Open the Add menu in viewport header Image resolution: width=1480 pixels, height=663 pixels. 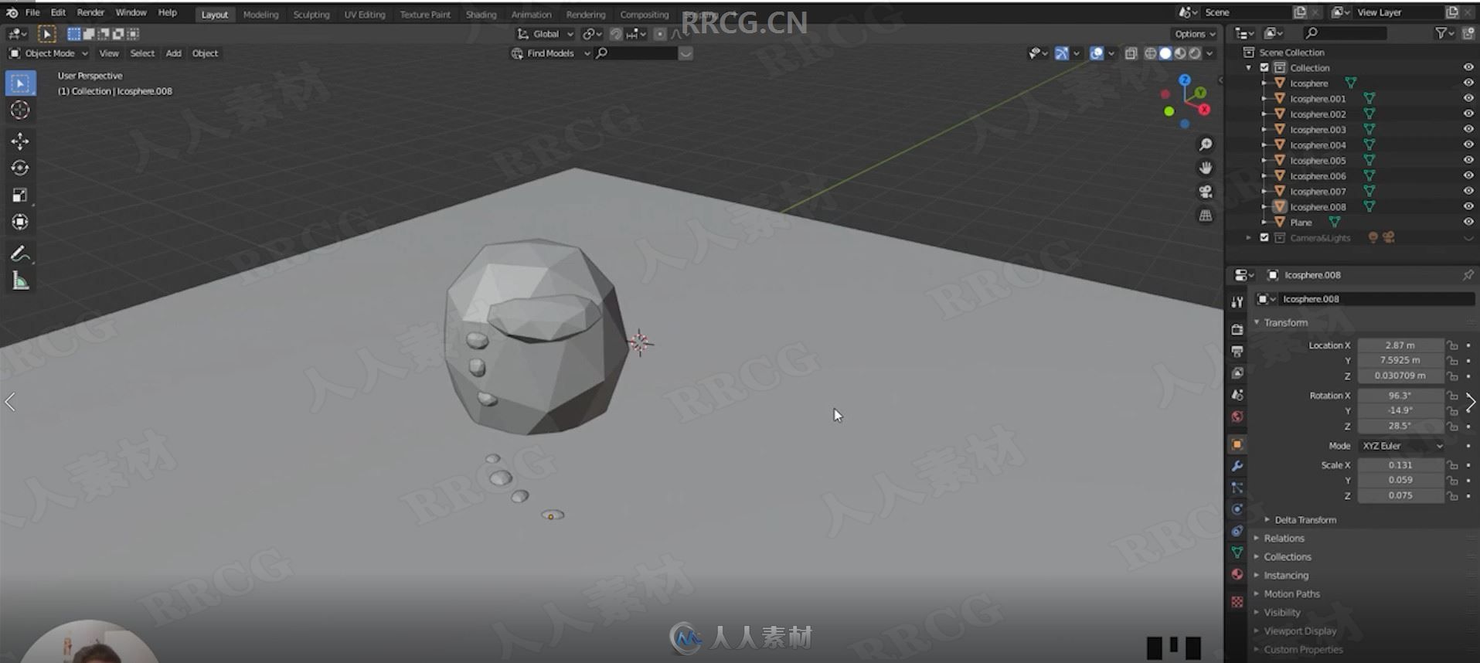[x=173, y=53]
